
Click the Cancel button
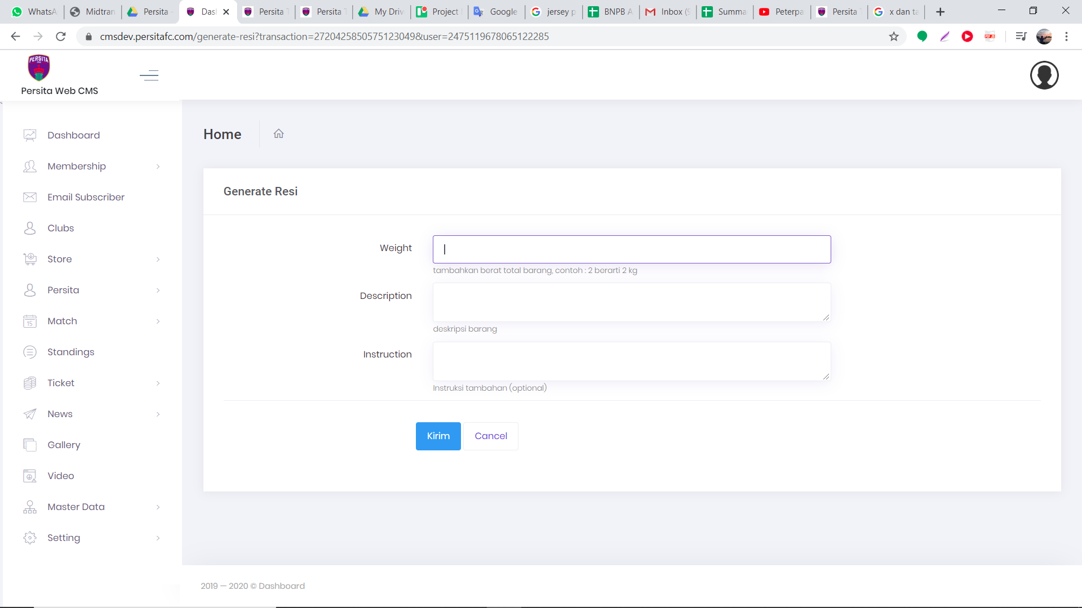coord(490,436)
